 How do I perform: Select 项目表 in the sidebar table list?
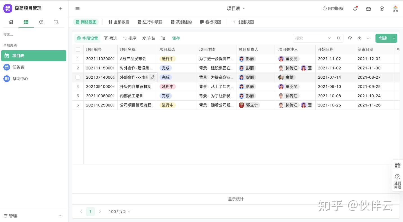34,56
